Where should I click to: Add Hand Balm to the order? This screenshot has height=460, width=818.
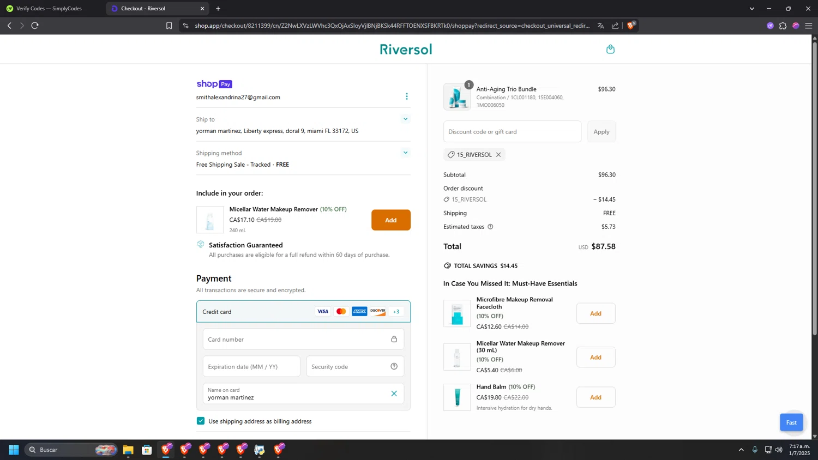(x=596, y=397)
